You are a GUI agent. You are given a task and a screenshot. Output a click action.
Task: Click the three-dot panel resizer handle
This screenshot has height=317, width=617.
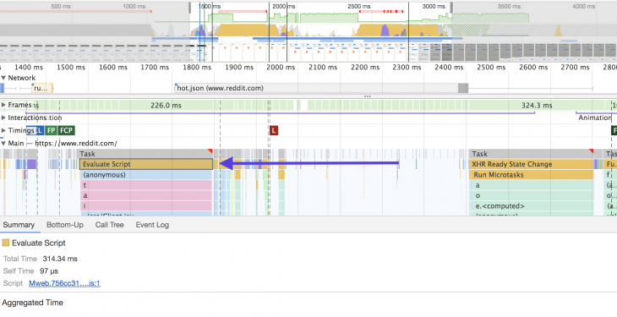[x=367, y=96]
